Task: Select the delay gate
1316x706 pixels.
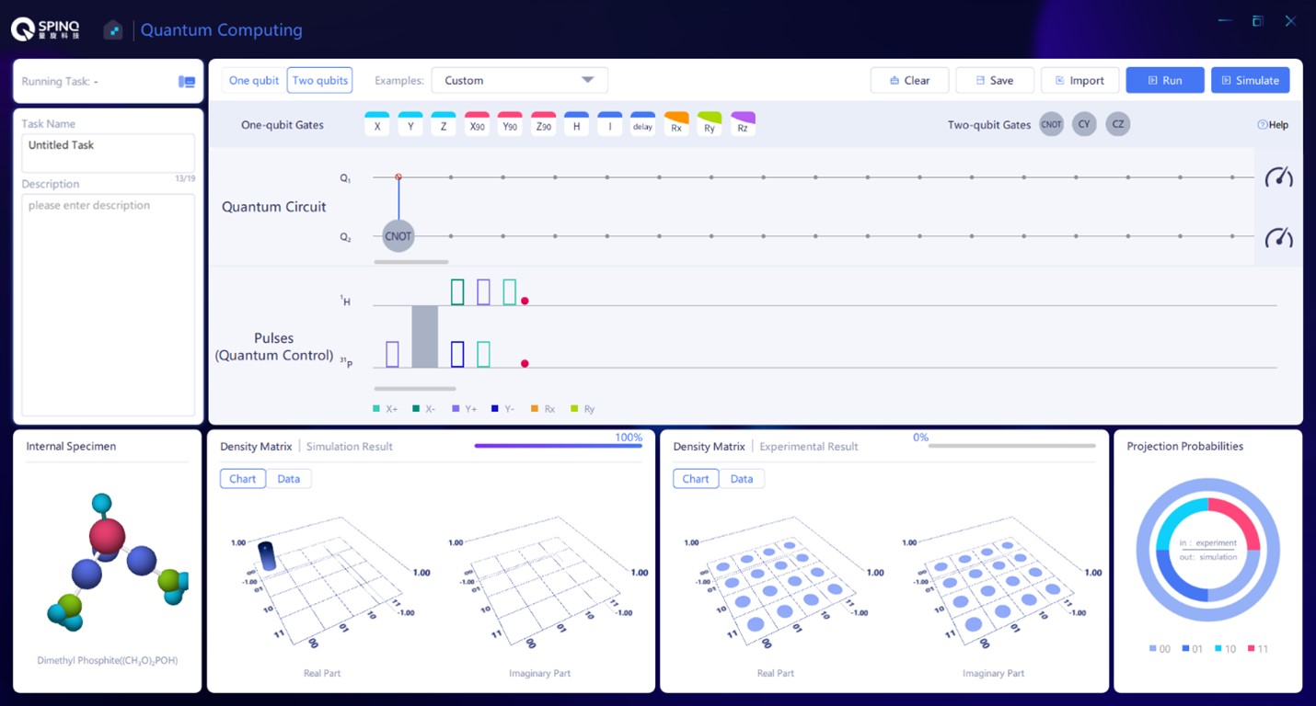Action: pyautogui.click(x=642, y=125)
